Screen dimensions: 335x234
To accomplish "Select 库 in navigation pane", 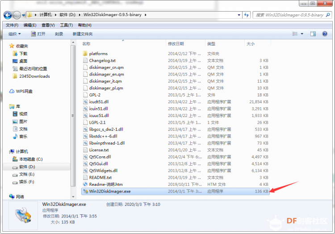I will (x=15, y=106).
